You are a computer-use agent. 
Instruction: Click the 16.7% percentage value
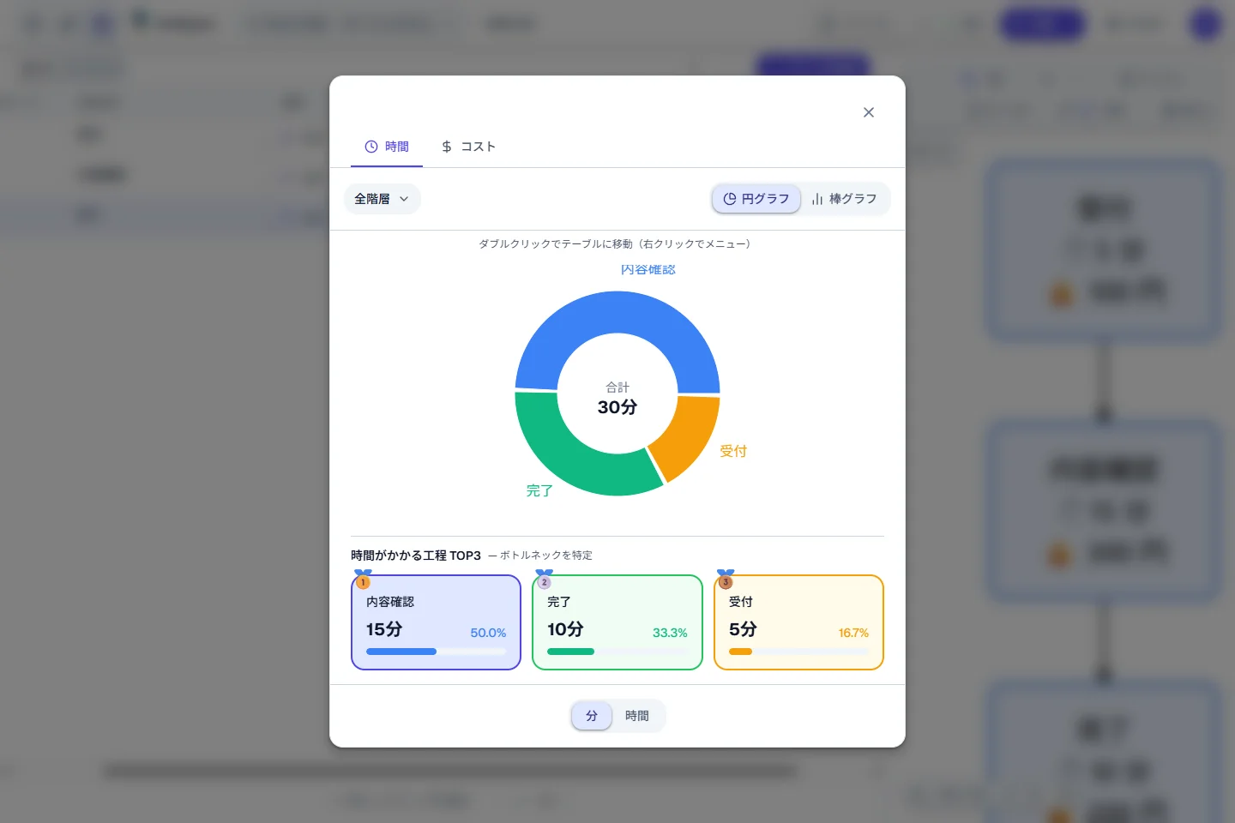(x=853, y=633)
